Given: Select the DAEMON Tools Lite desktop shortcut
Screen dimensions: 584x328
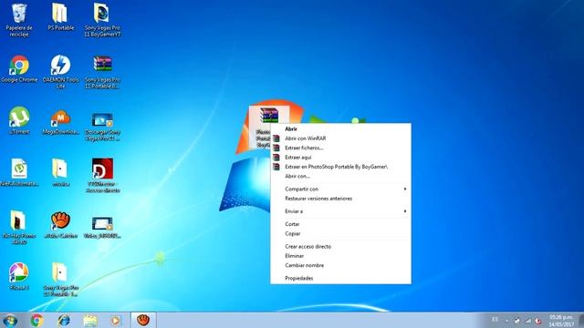Looking at the screenshot, I should tap(60, 72).
